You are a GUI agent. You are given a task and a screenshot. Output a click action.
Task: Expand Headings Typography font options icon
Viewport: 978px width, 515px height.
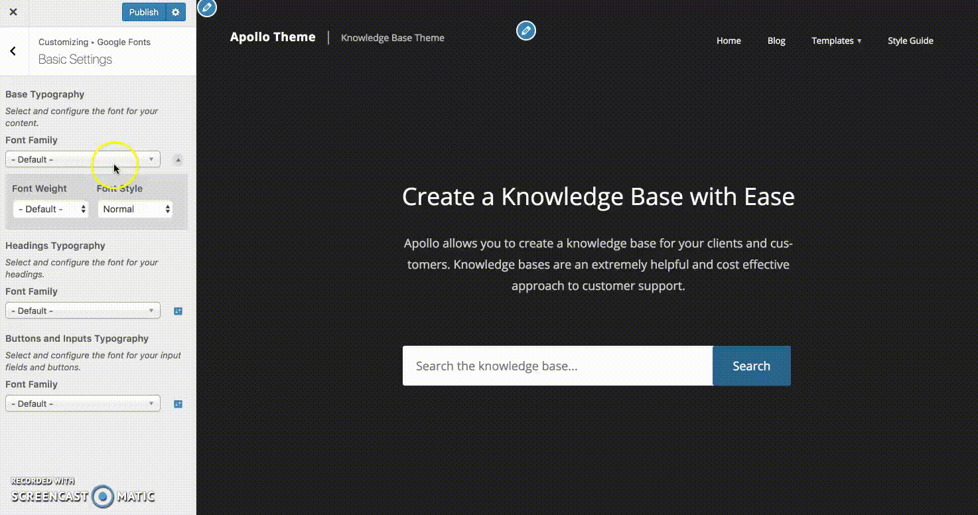[178, 311]
